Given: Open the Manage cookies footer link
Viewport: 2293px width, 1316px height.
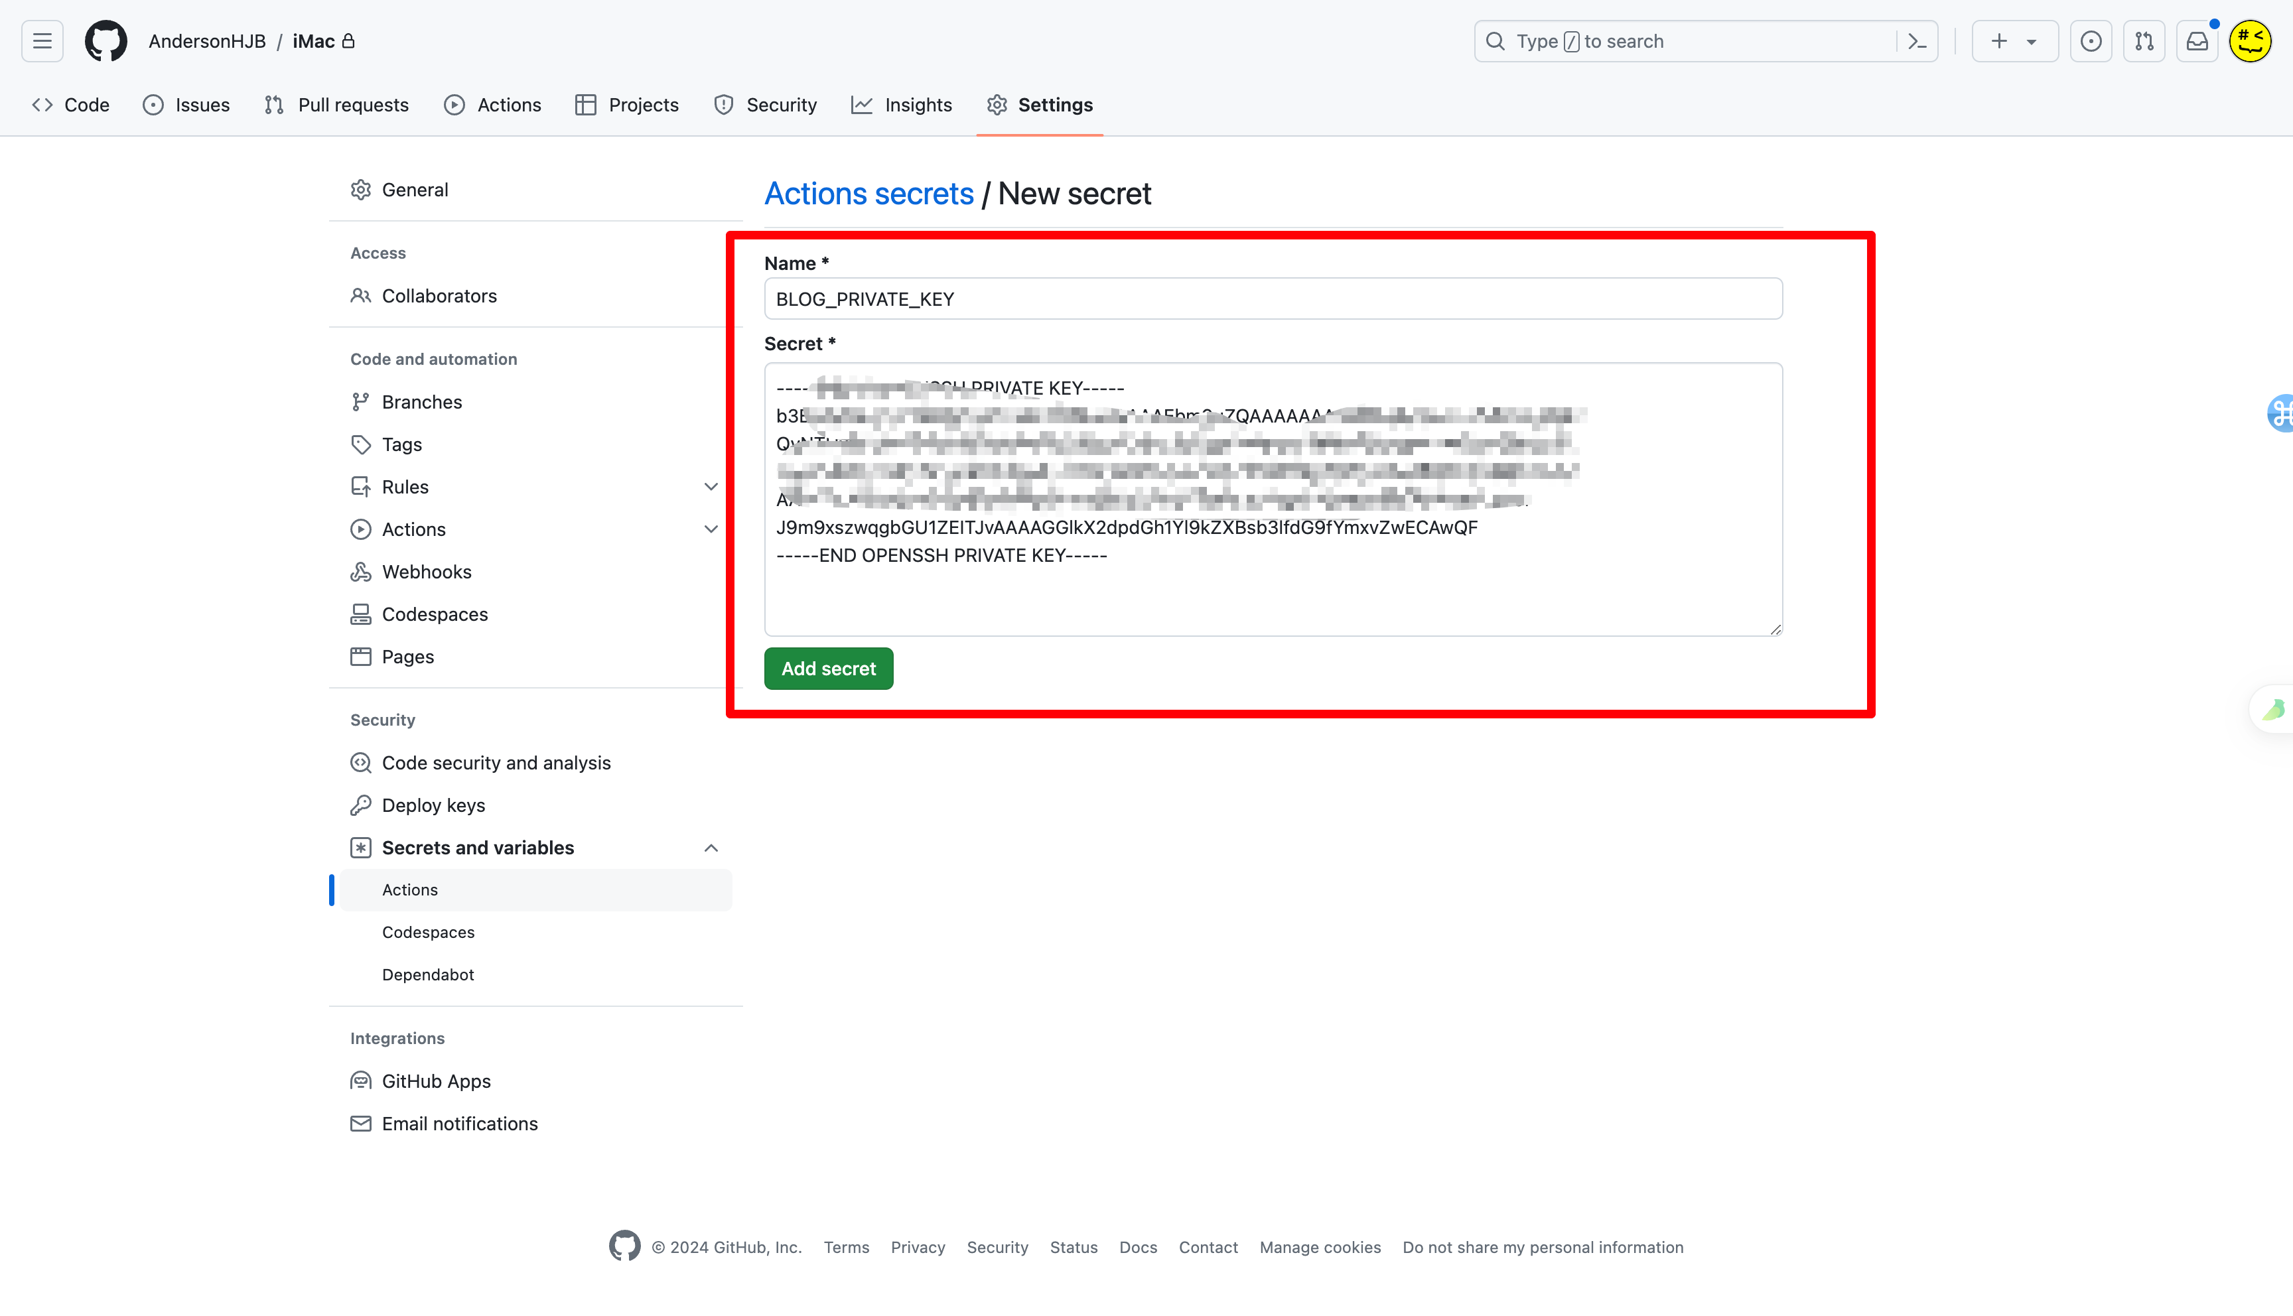Looking at the screenshot, I should tap(1320, 1247).
